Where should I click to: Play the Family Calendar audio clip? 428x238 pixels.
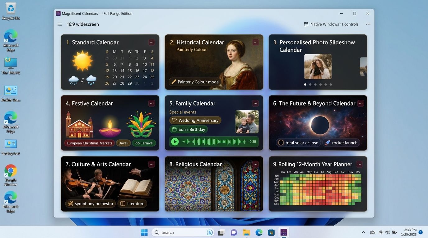pyautogui.click(x=175, y=142)
